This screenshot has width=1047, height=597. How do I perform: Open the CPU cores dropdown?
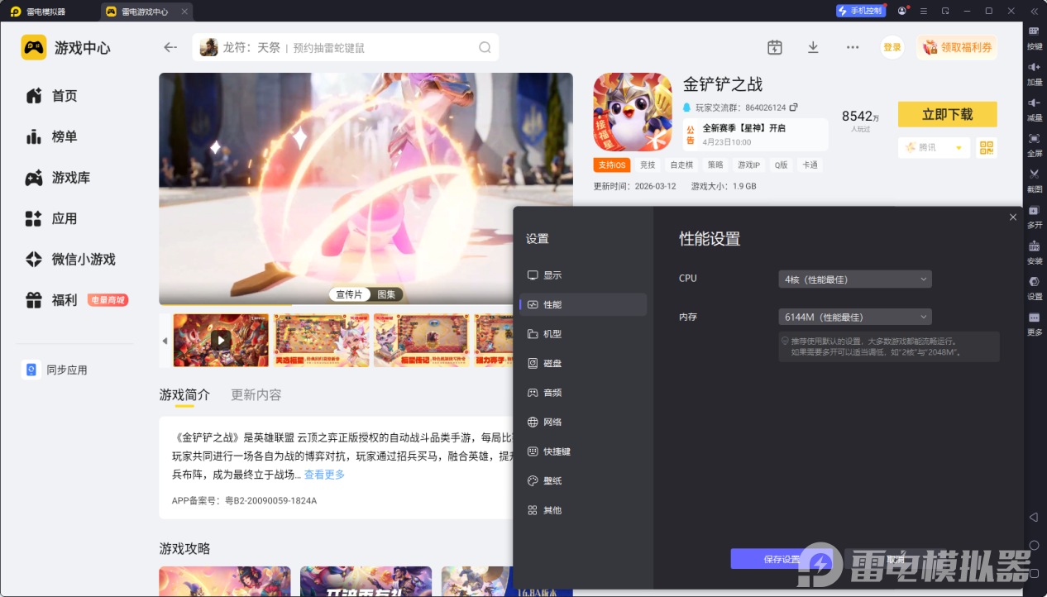[855, 279]
